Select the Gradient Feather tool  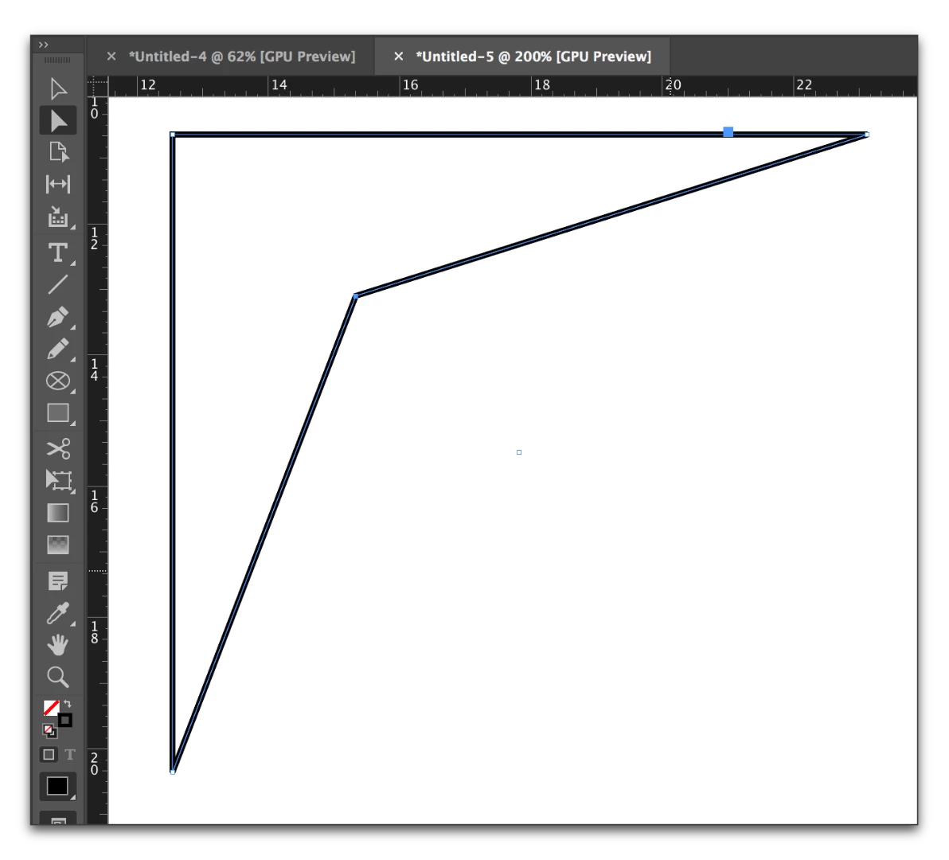coord(58,545)
